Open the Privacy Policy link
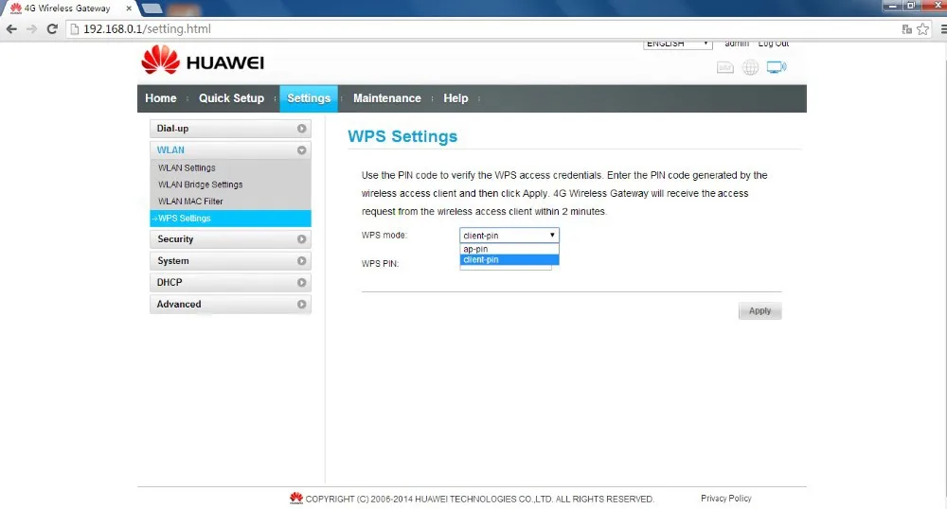Screen dimensions: 947x509 point(726,499)
